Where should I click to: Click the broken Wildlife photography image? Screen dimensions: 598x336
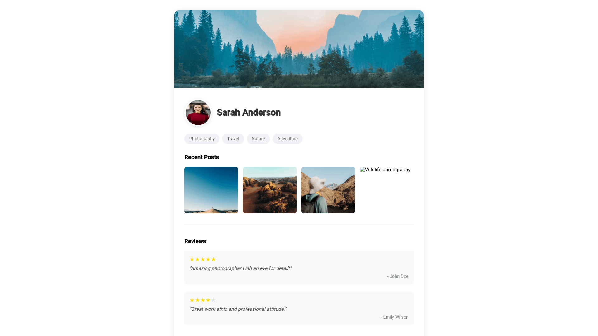(x=385, y=170)
